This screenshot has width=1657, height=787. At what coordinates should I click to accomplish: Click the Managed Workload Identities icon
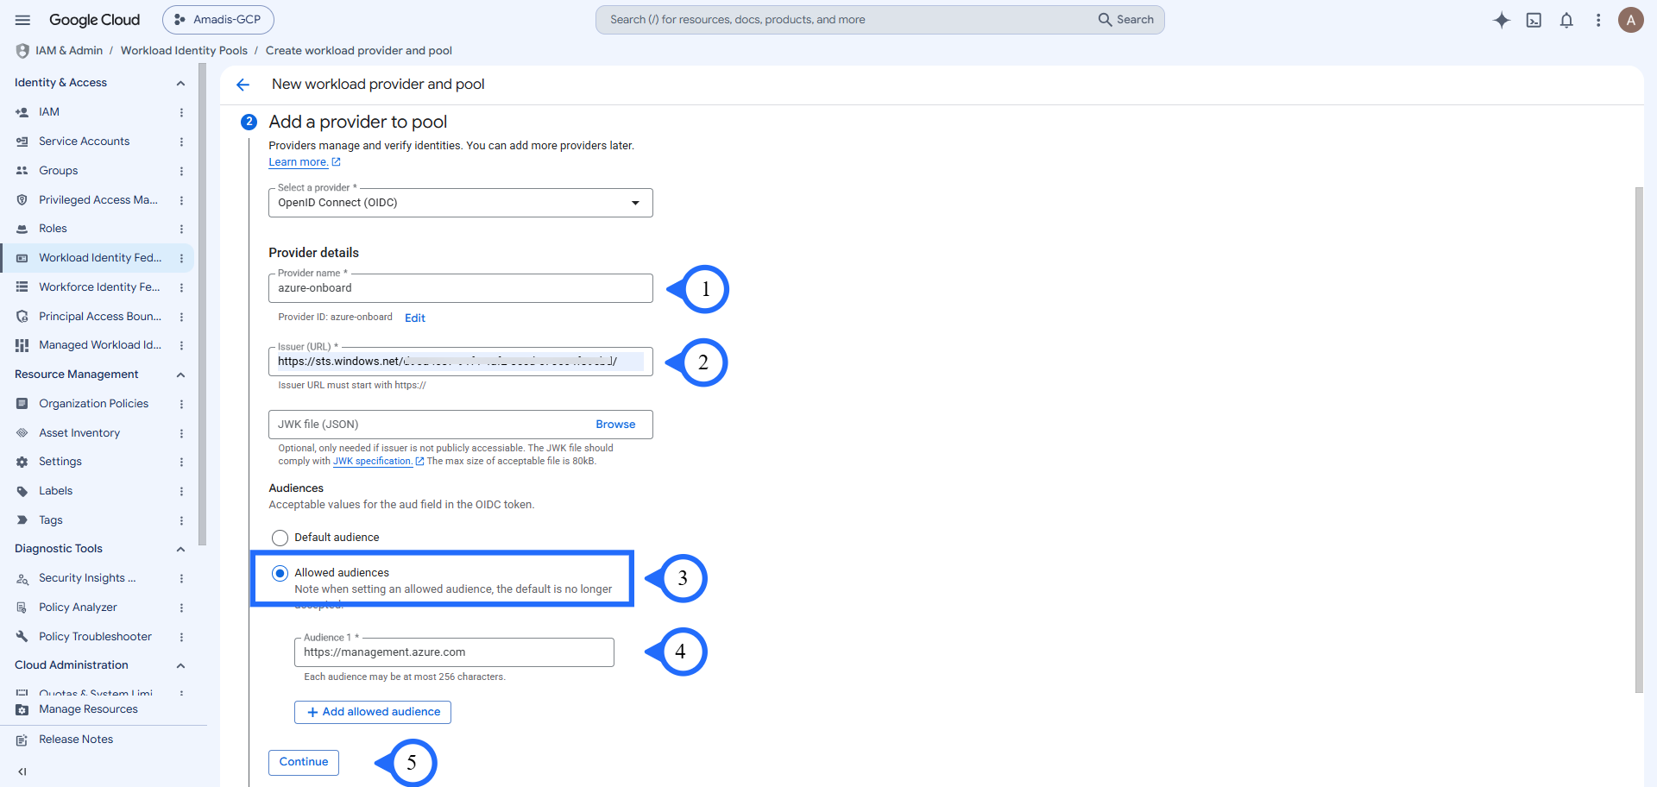tap(22, 345)
